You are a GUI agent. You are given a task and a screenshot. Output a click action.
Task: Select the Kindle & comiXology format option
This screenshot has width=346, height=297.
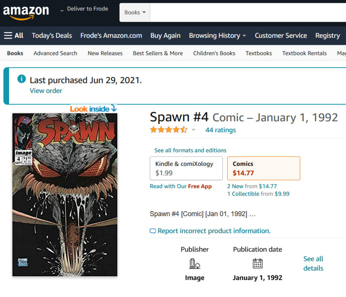click(186, 168)
